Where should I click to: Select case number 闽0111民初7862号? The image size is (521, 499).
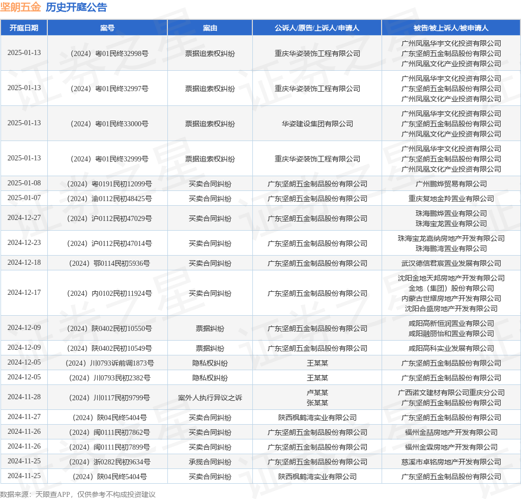click(x=109, y=432)
